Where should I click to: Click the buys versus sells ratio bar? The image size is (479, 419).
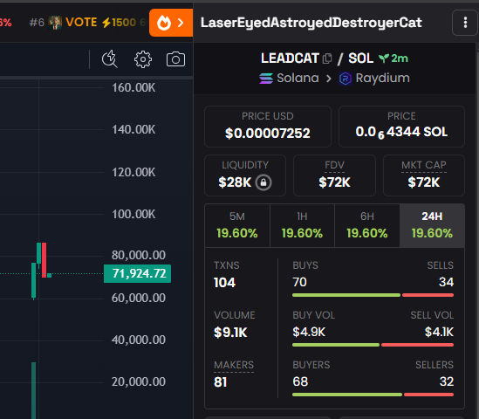pos(373,295)
